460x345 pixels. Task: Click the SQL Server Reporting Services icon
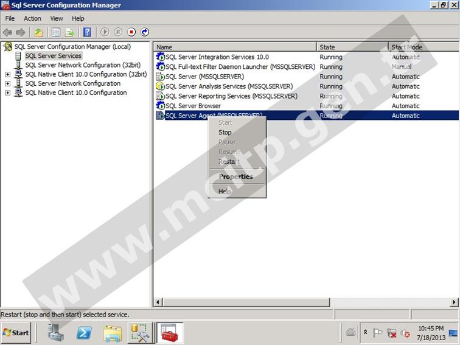point(160,96)
